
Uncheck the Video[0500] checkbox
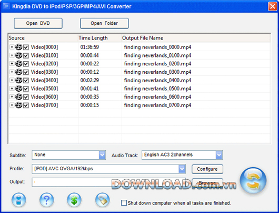pyautogui.click(x=26, y=89)
